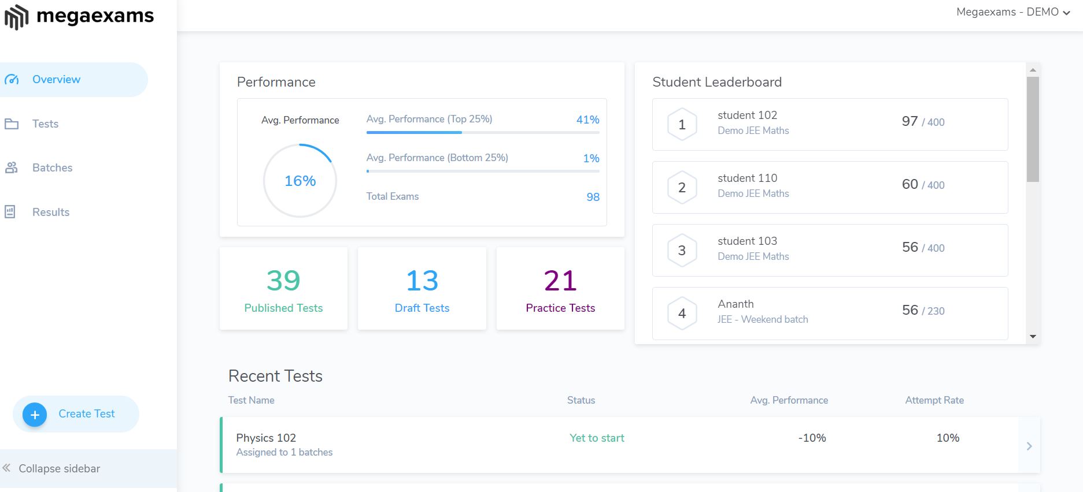Open the Tests menu item
1083x492 pixels.
point(45,124)
